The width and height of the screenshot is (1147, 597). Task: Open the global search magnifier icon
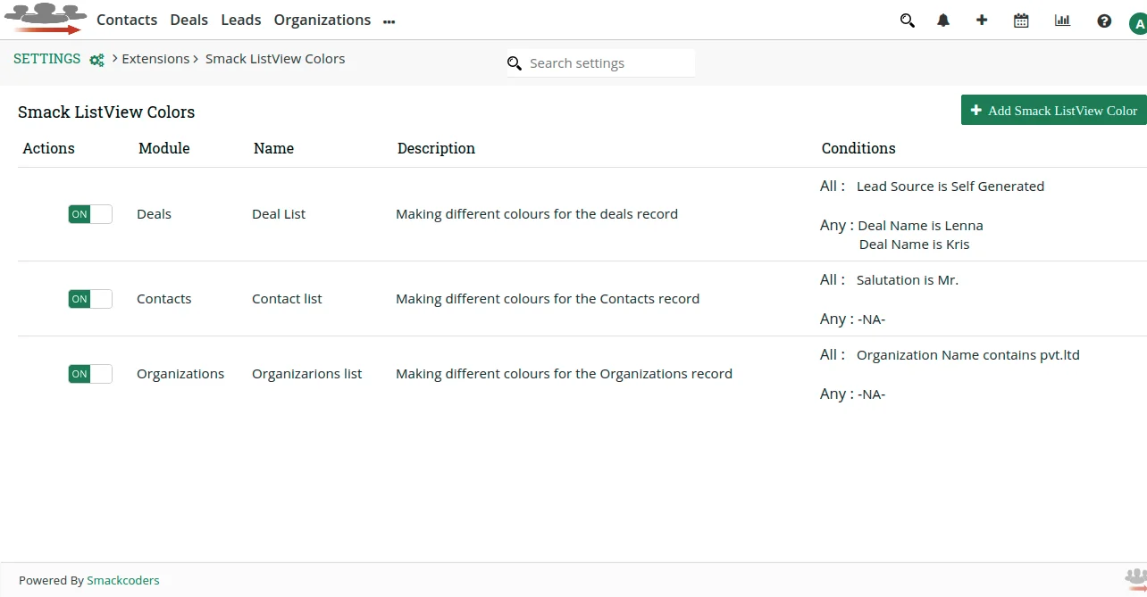pyautogui.click(x=907, y=20)
